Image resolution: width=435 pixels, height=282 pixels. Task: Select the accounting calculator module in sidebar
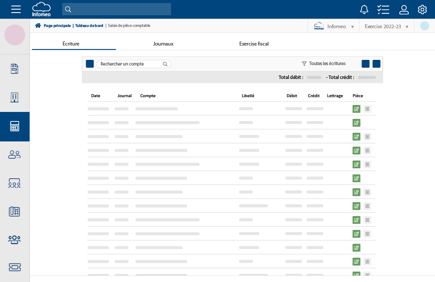[x=14, y=126]
